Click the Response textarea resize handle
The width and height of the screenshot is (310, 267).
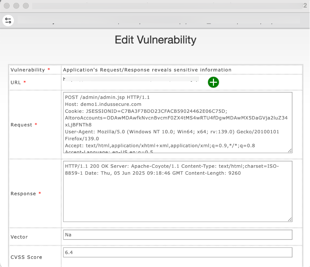[x=290, y=219]
